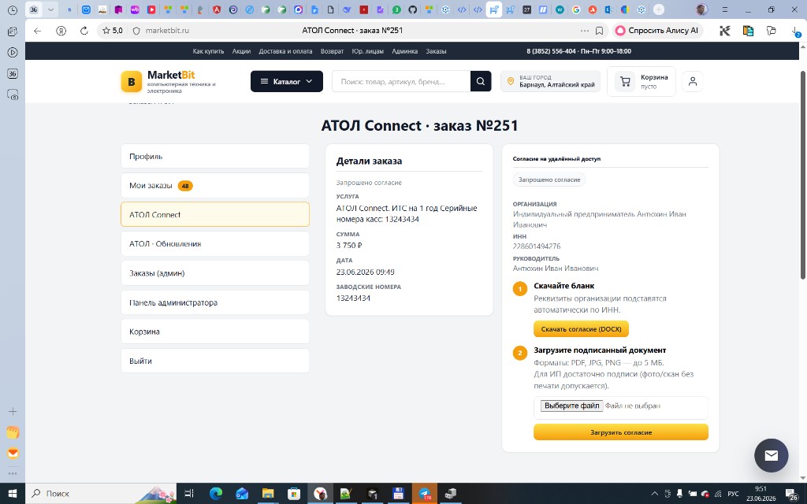The height and width of the screenshot is (504, 807).
Task: Open the Профиль section
Action: coord(215,157)
